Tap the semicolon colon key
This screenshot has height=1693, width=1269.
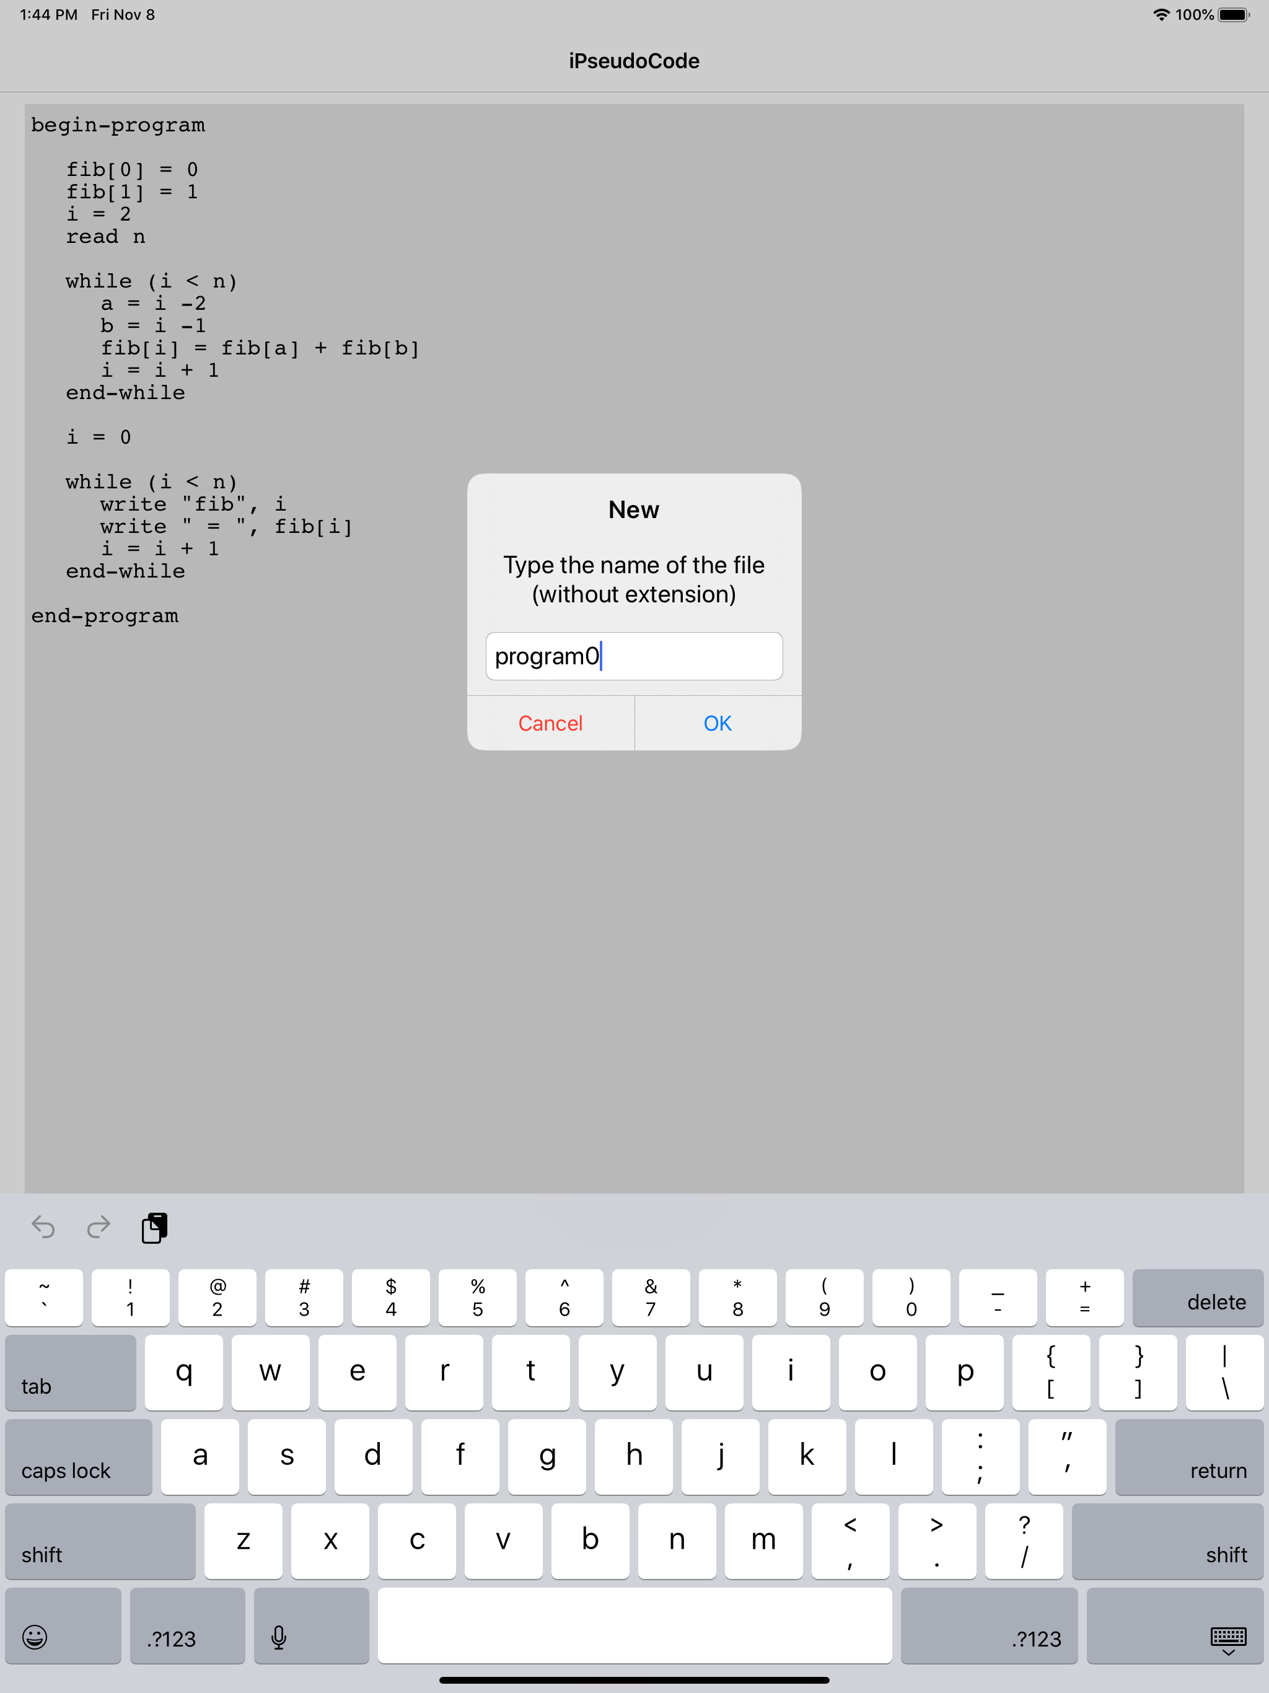coord(980,1458)
